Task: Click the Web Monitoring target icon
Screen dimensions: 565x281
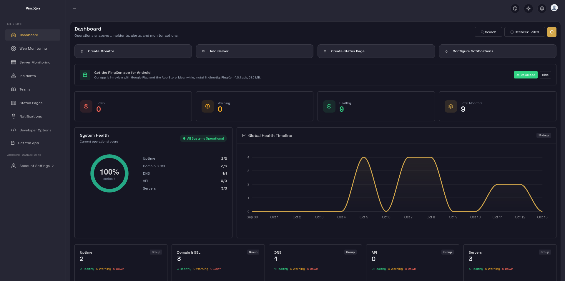Action: (x=14, y=48)
